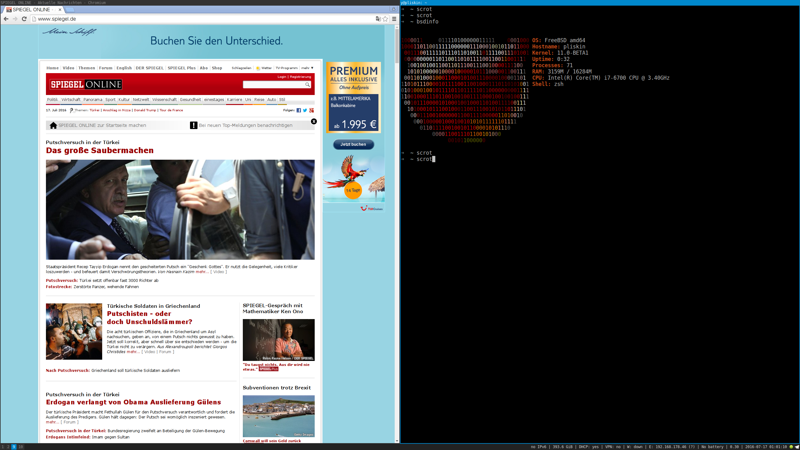Open headline Das große Saubermachen
800x450 pixels.
(x=100, y=150)
